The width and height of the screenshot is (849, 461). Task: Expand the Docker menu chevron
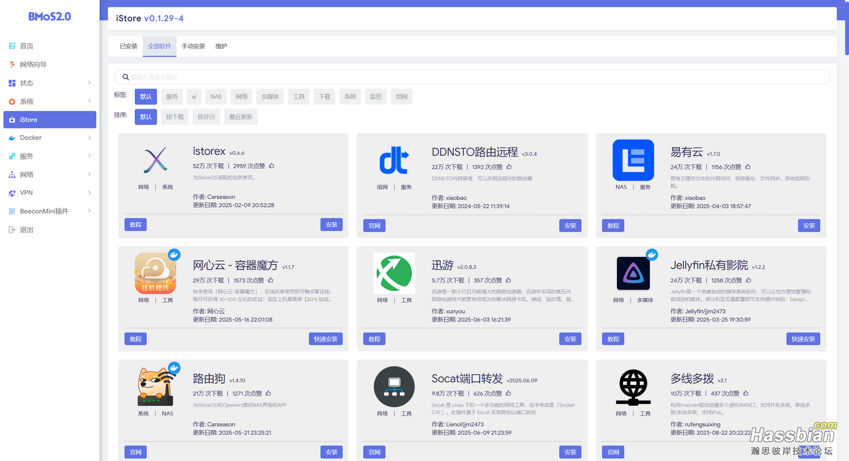pos(89,138)
